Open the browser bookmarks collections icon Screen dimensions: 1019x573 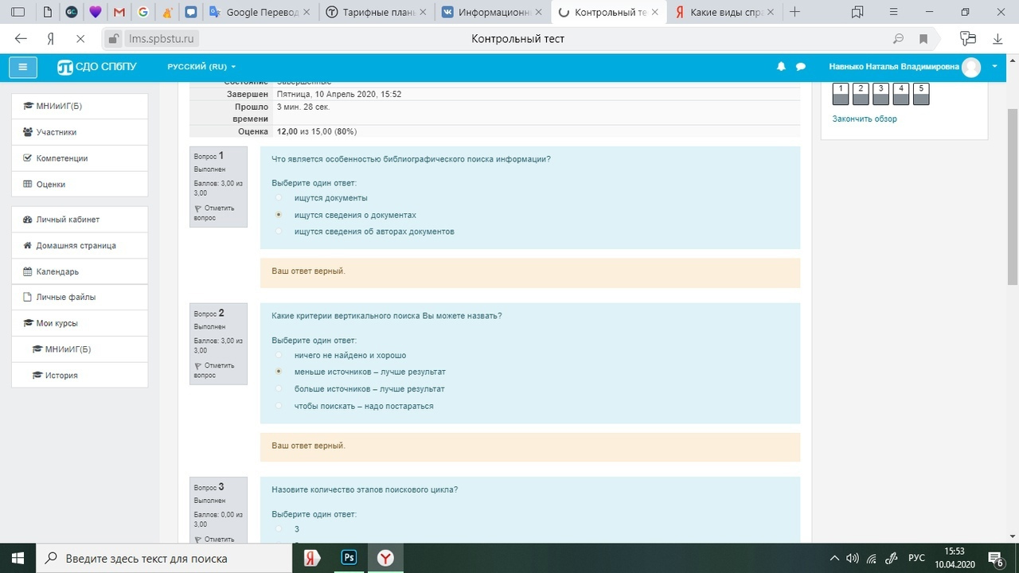(x=857, y=12)
